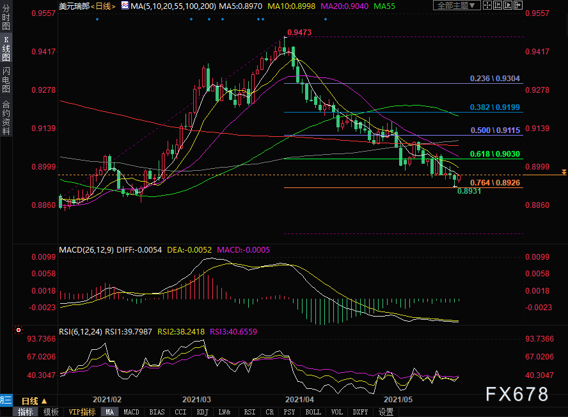Click the 2021/03 date axis label

pos(197,400)
